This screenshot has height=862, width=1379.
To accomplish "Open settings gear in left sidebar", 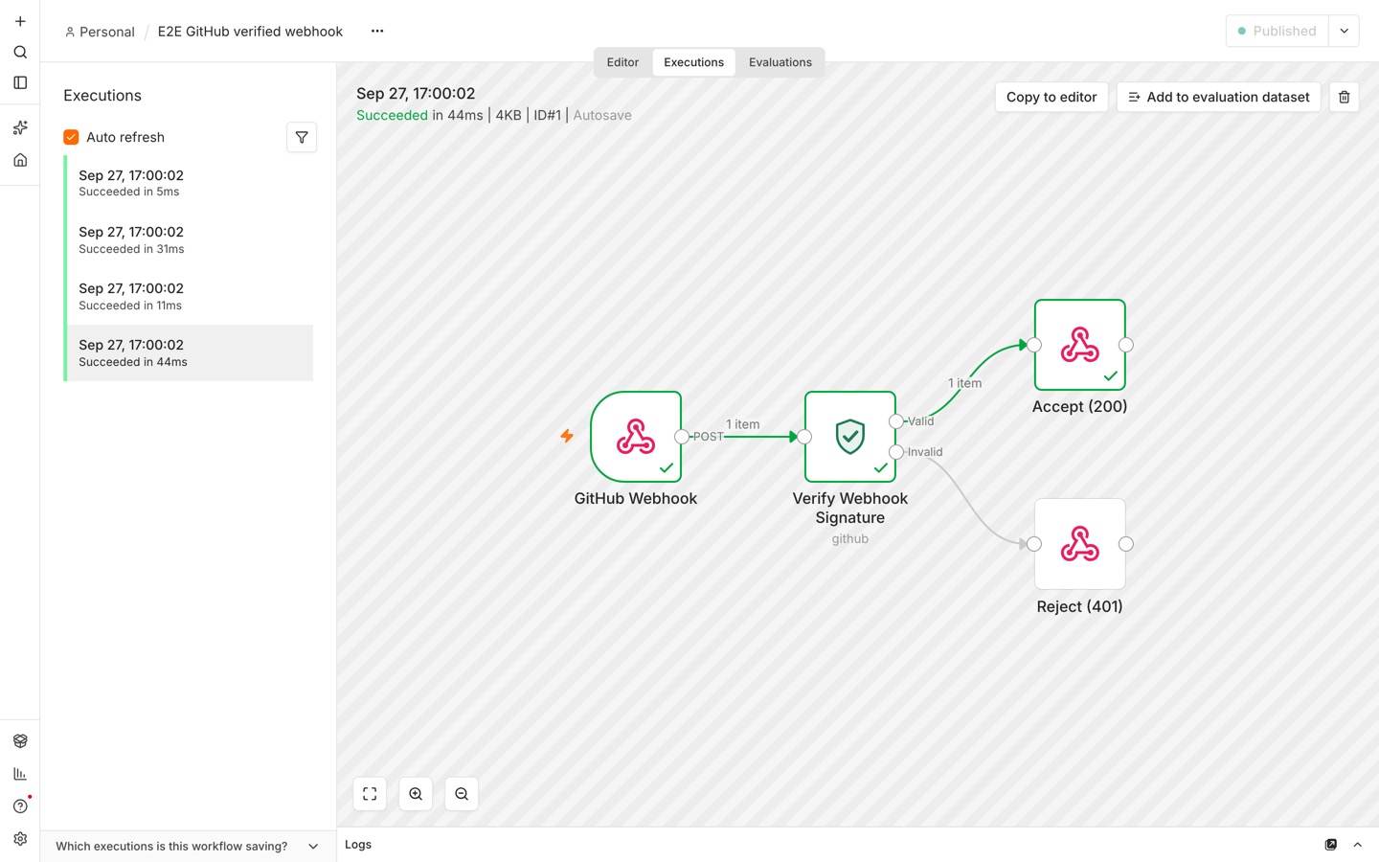I will [20, 838].
